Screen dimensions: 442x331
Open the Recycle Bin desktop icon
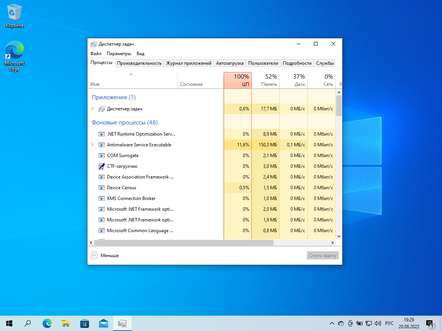pyautogui.click(x=14, y=16)
